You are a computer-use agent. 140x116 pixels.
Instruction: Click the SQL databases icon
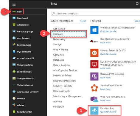pos(14,51)
